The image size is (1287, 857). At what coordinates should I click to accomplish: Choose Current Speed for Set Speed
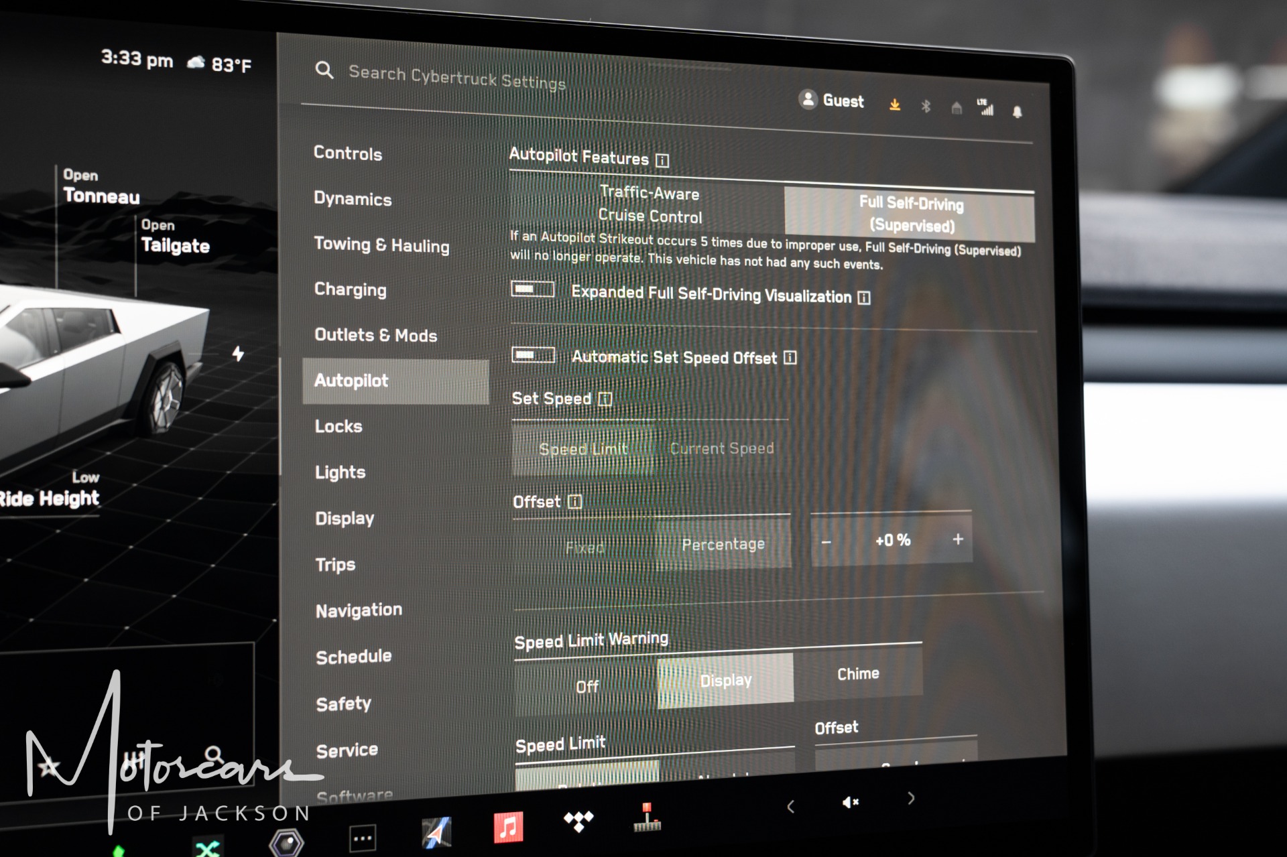point(721,448)
